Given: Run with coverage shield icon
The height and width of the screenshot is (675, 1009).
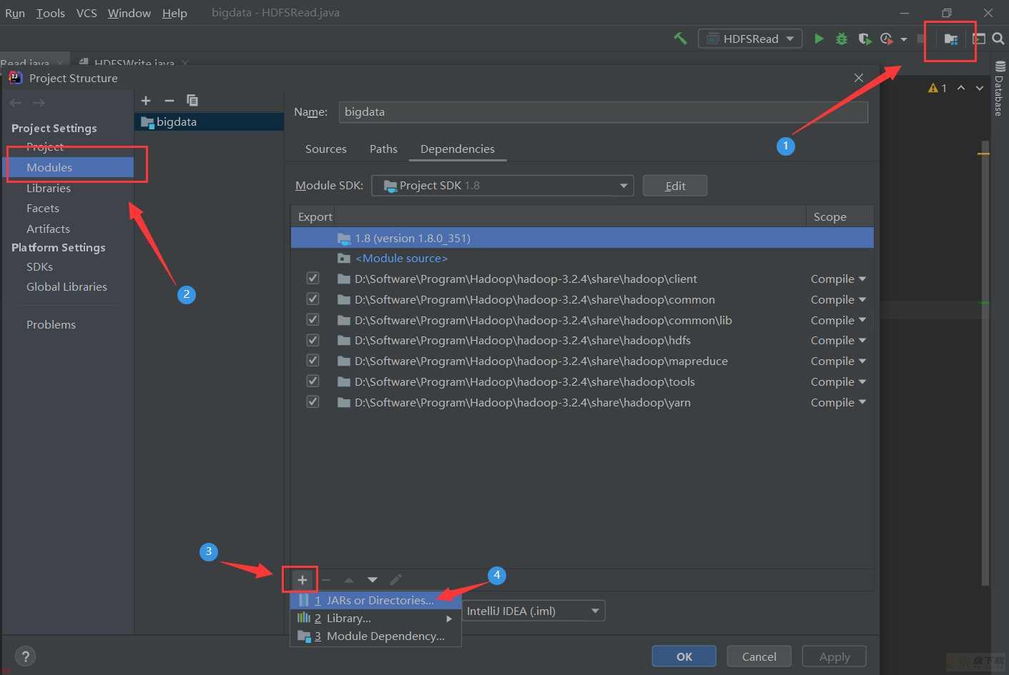Looking at the screenshot, I should click(x=865, y=39).
